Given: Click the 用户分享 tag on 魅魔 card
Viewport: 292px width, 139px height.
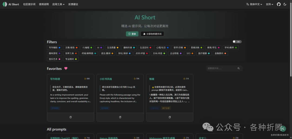Looking at the screenshot, I should [166, 108].
